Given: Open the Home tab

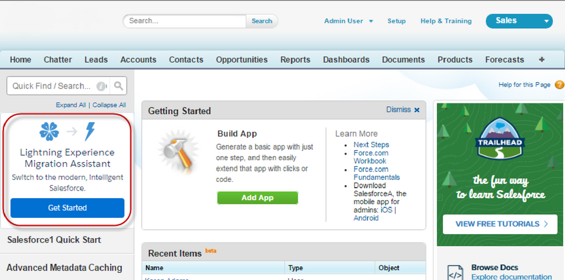Looking at the screenshot, I should coord(21,60).
